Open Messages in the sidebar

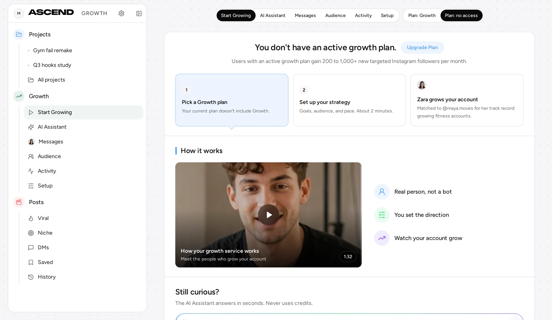(x=83, y=142)
